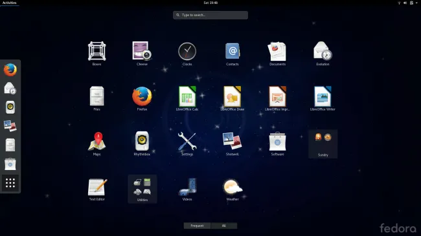The height and width of the screenshot is (236, 421).
Task: Open the Text Editor app
Action: pyautogui.click(x=97, y=189)
